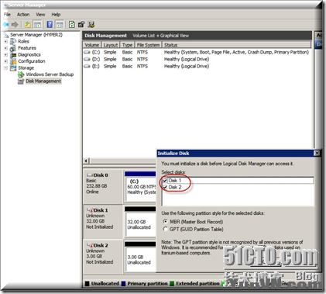Click the drive icon for volume (E:)
The image size is (326, 294).
[88, 66]
